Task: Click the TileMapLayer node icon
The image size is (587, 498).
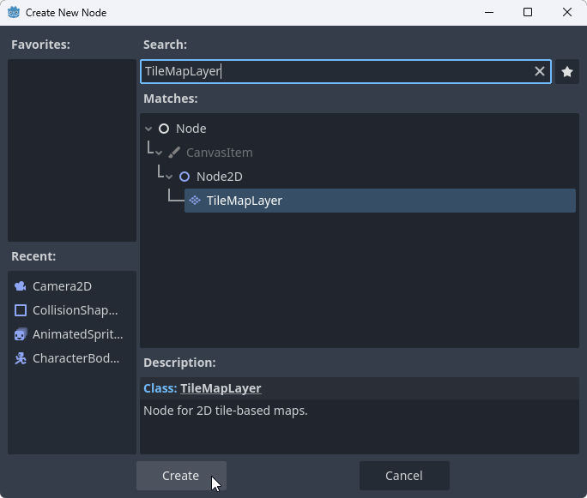Action: pyautogui.click(x=195, y=201)
